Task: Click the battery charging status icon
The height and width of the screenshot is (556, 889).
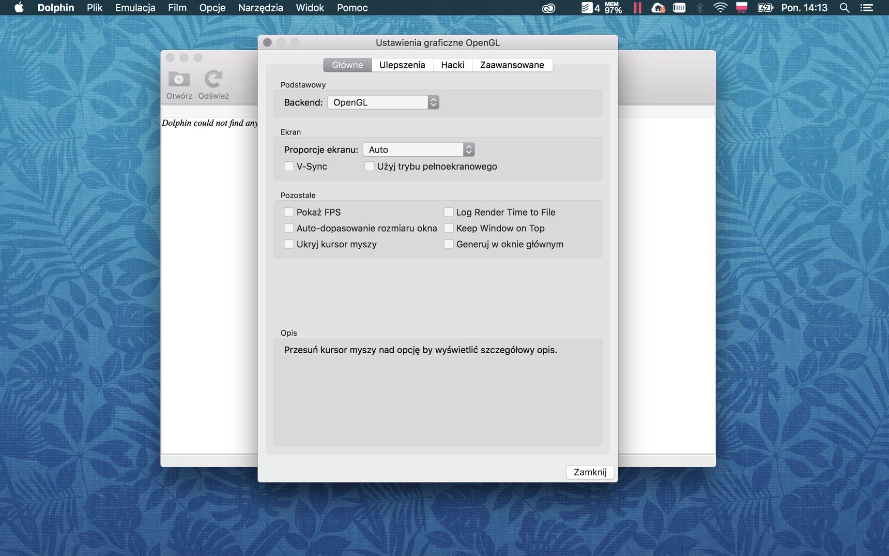Action: tap(765, 7)
